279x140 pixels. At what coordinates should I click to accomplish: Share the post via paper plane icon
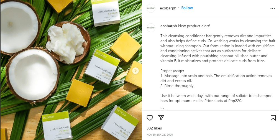[161, 118]
